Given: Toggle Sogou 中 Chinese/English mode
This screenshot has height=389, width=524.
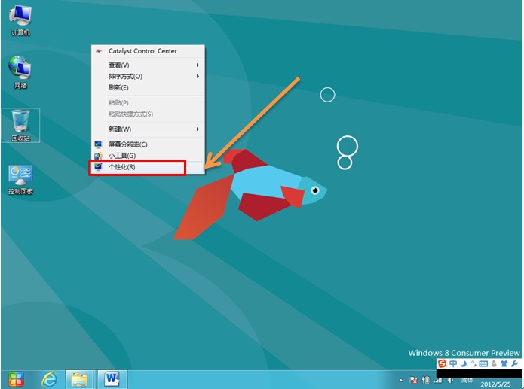Looking at the screenshot, I should (453, 363).
